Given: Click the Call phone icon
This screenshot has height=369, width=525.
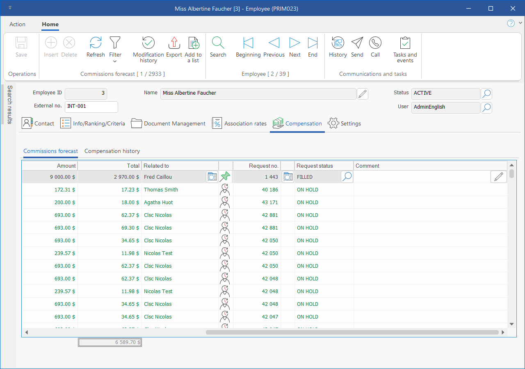Looking at the screenshot, I should (x=375, y=43).
